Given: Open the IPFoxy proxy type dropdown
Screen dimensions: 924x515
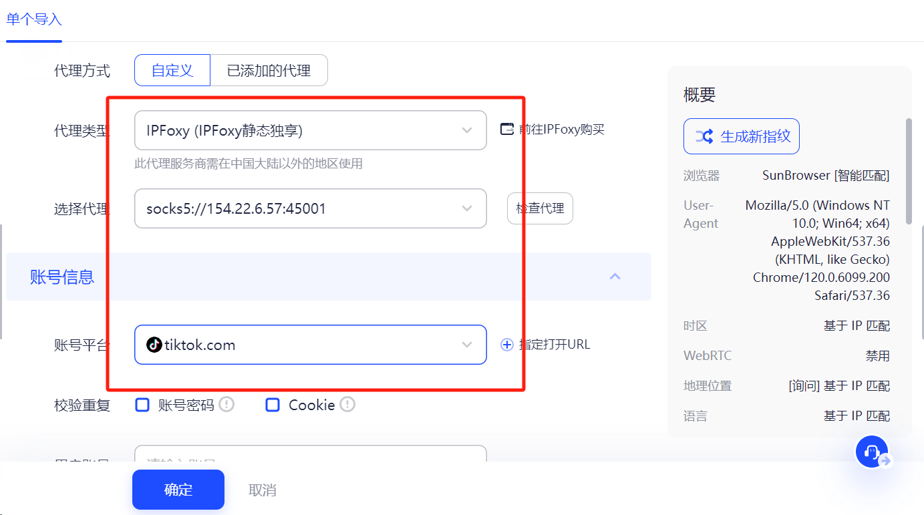Looking at the screenshot, I should point(310,130).
